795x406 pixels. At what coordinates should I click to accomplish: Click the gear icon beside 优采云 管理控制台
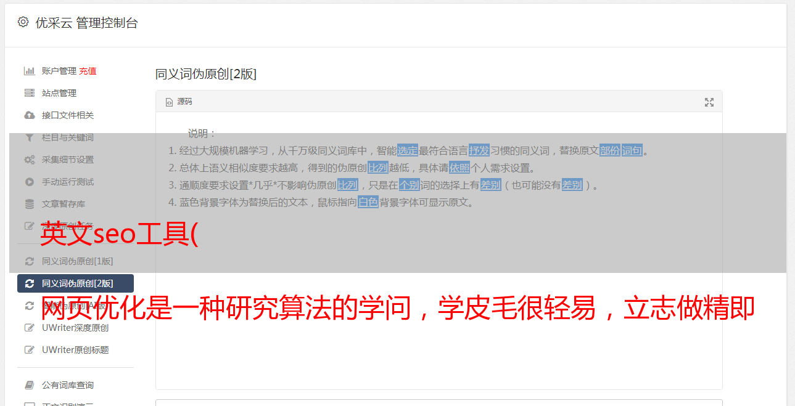pyautogui.click(x=23, y=22)
